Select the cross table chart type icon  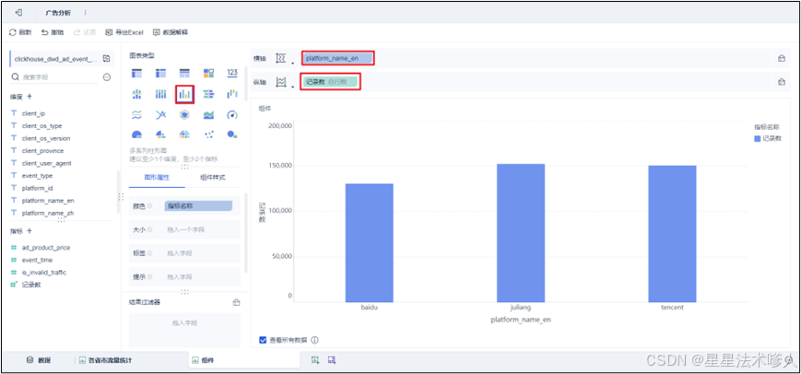(x=160, y=73)
